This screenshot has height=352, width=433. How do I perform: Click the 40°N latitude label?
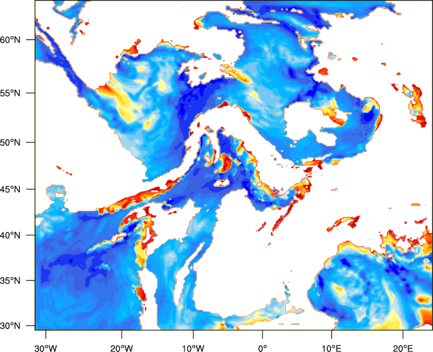click(x=10, y=236)
